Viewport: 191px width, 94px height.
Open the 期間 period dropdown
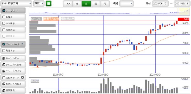click(x=126, y=4)
